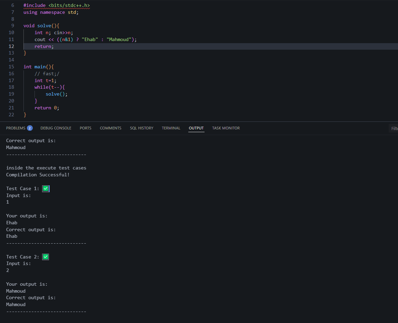Click 'Compilation Successful!' output text
Screen dimensions: 398x323
[x=38, y=175]
